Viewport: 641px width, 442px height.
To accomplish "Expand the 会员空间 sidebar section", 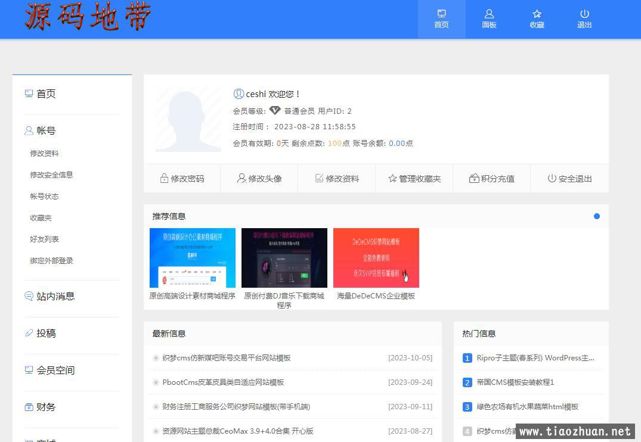I will click(x=54, y=370).
